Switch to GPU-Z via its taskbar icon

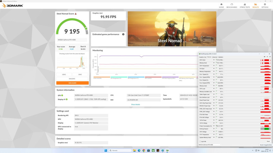click(x=167, y=150)
